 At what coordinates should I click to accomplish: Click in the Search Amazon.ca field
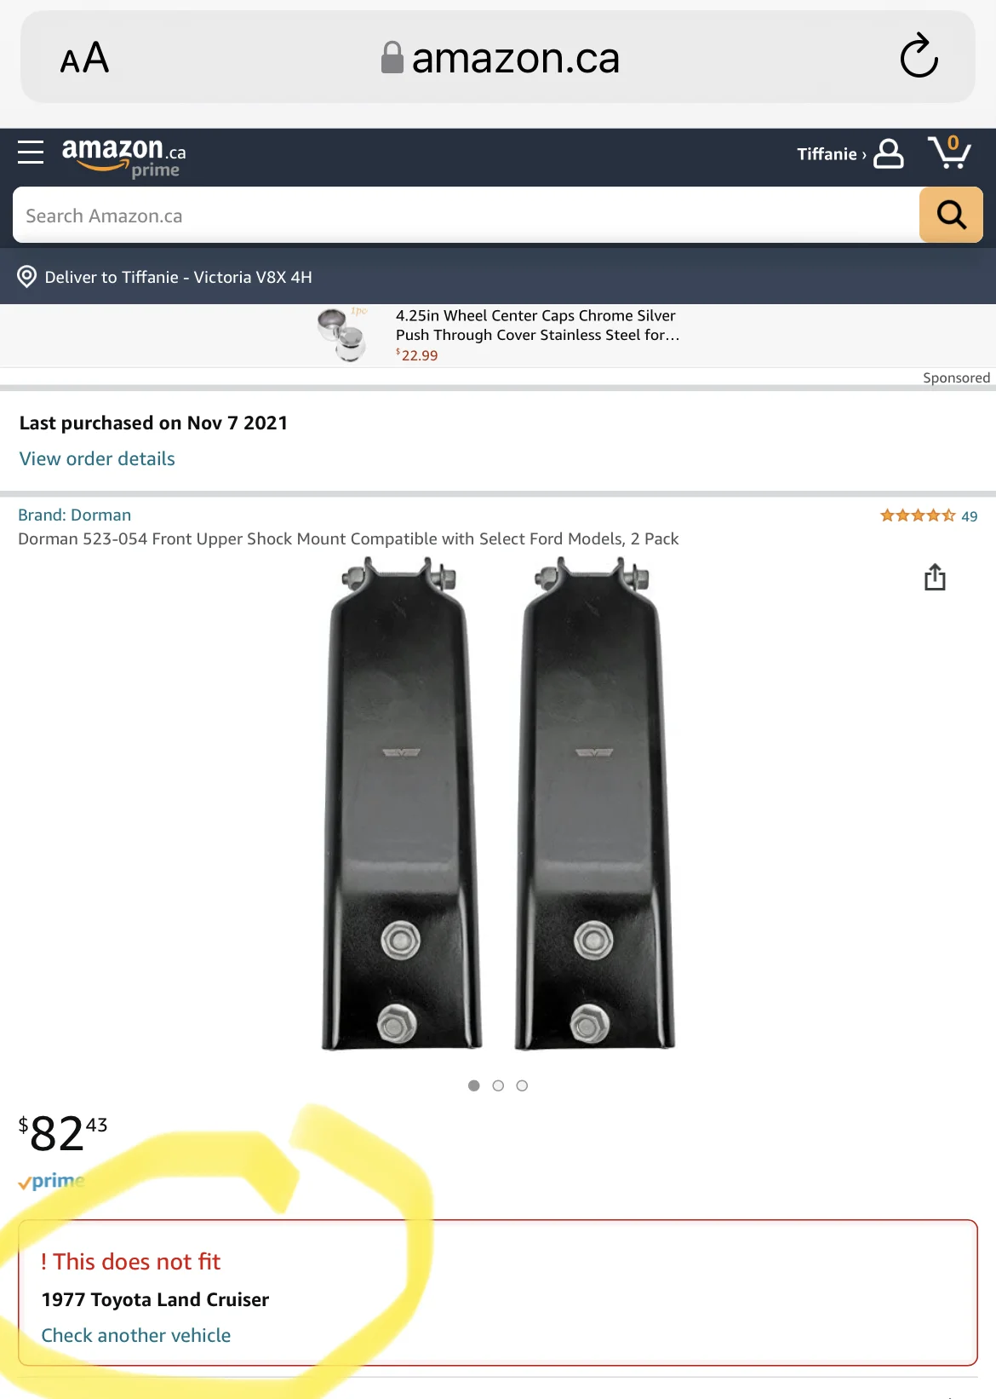point(466,215)
